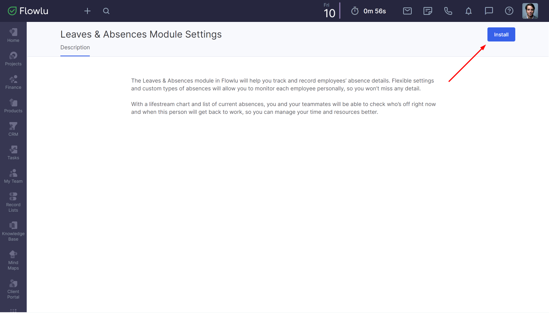Open the help question mark icon

[x=509, y=11]
